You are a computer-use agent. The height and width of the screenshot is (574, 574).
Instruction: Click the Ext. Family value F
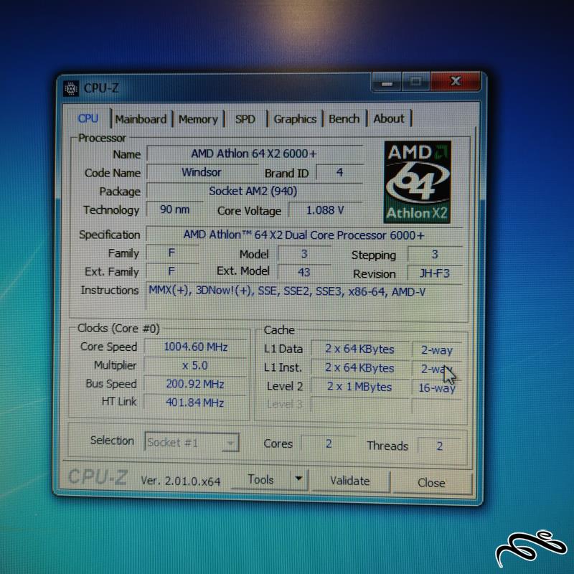(171, 271)
